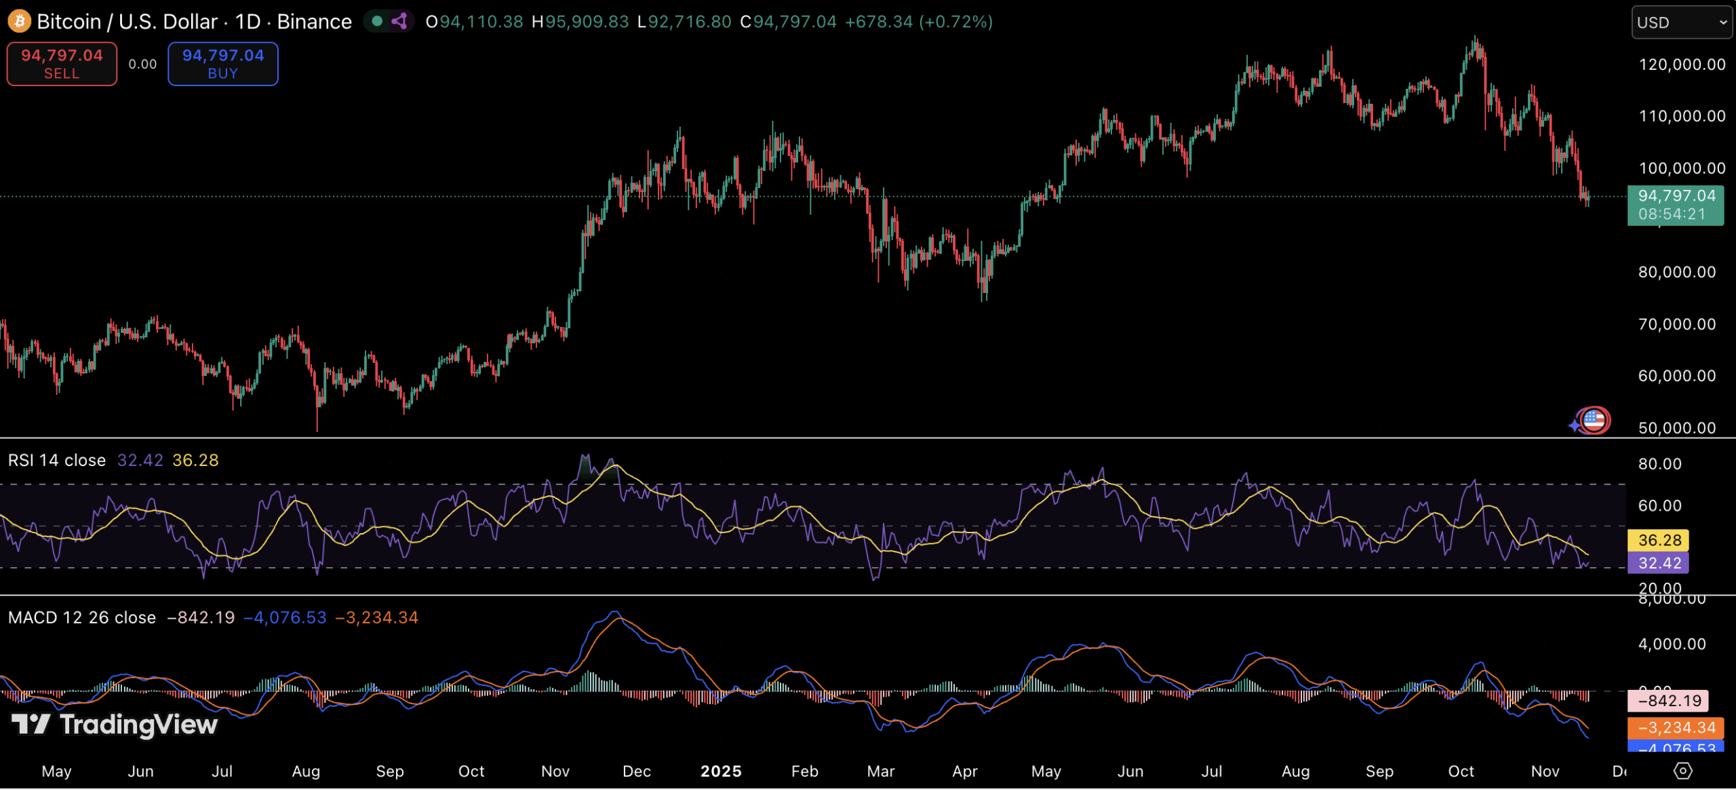Click the Bitcoin / U.S. Dollar symbol title
The image size is (1736, 791).
pos(127,22)
